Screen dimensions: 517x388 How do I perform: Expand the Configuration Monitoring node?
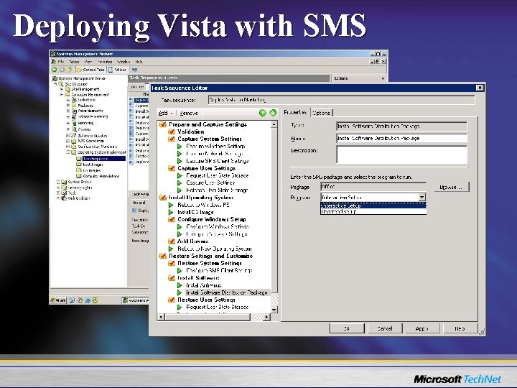point(68,147)
